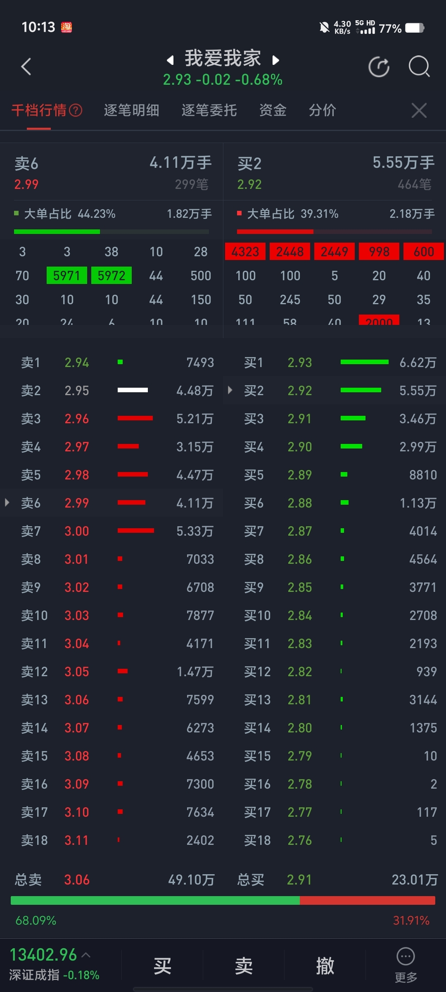Tap the muted notification bell in status bar
This screenshot has height=992, width=446.
coord(324,28)
